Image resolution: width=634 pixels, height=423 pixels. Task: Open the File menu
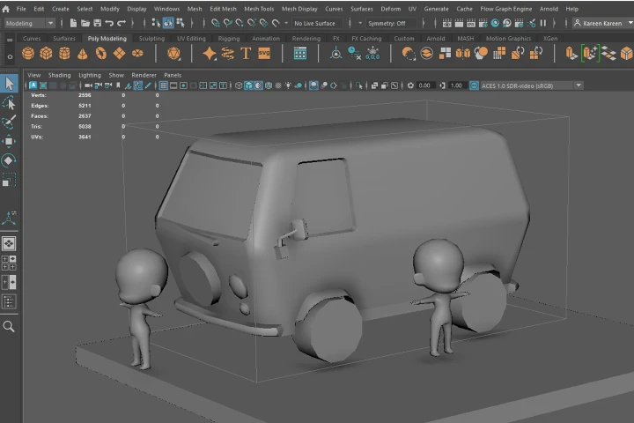[21, 9]
